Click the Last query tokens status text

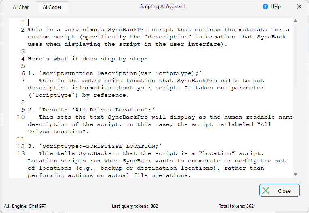pos(135,206)
